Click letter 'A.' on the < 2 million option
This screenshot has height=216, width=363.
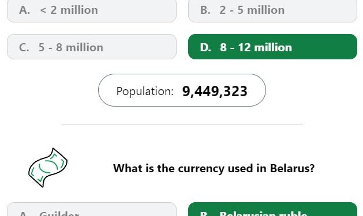pos(25,10)
